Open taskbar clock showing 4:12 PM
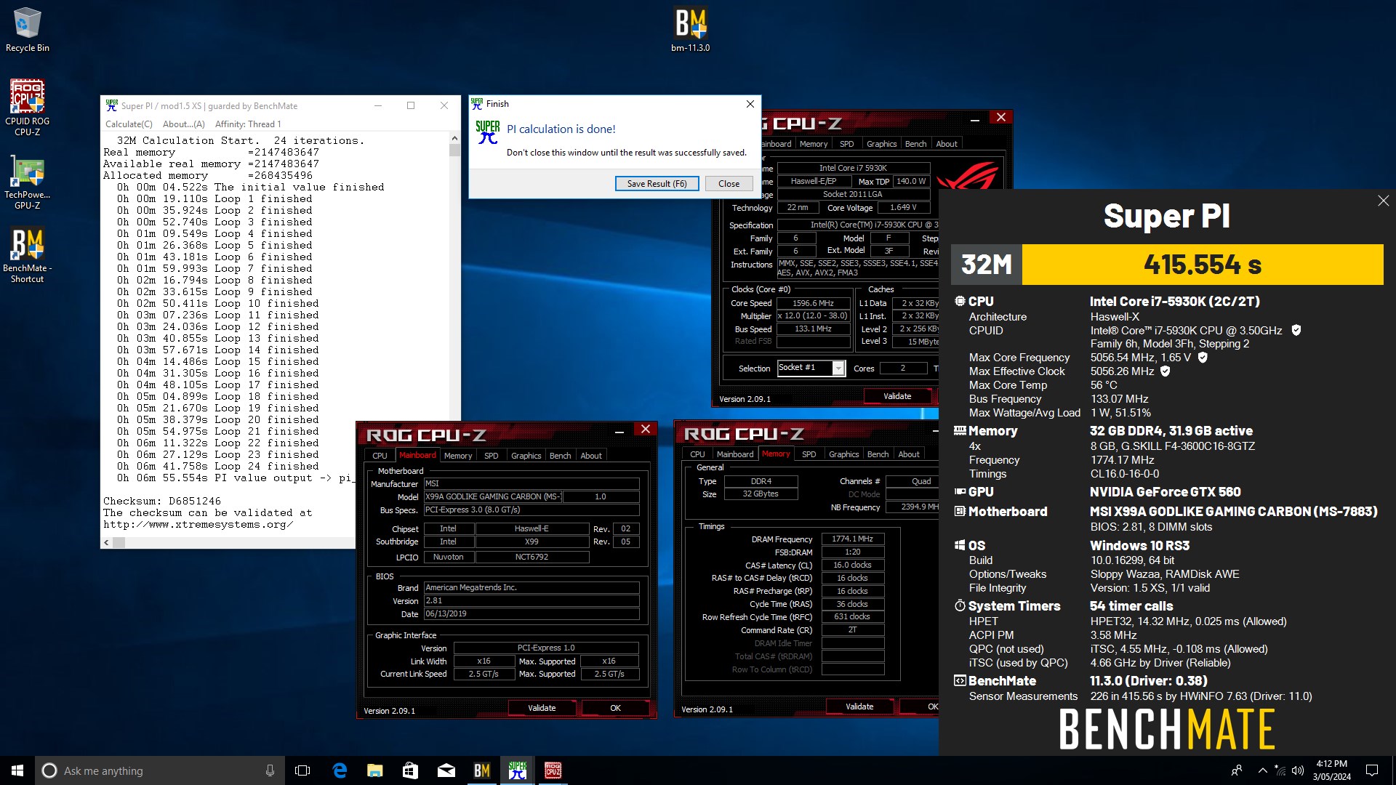1396x785 pixels. click(1331, 770)
